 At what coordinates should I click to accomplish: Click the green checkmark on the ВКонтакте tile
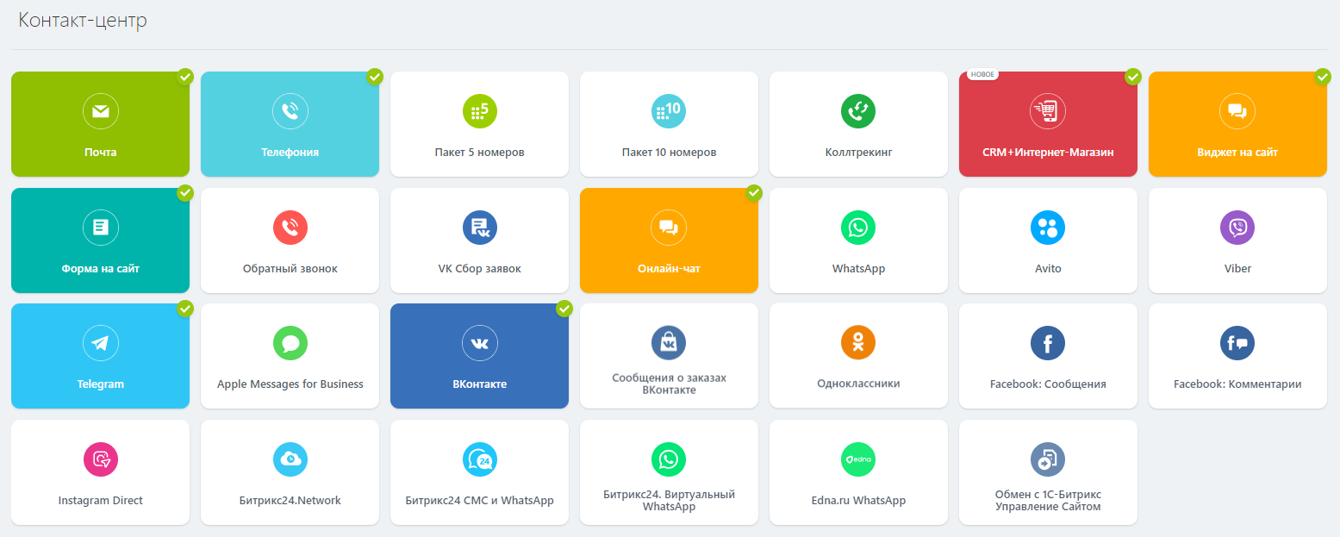click(x=564, y=309)
